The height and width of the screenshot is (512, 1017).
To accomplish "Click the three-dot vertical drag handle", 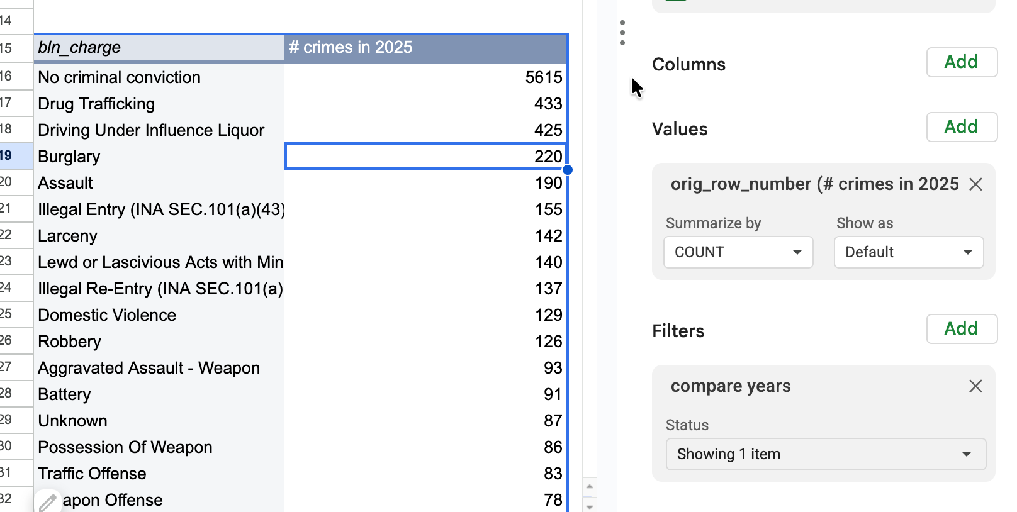I will pos(622,33).
